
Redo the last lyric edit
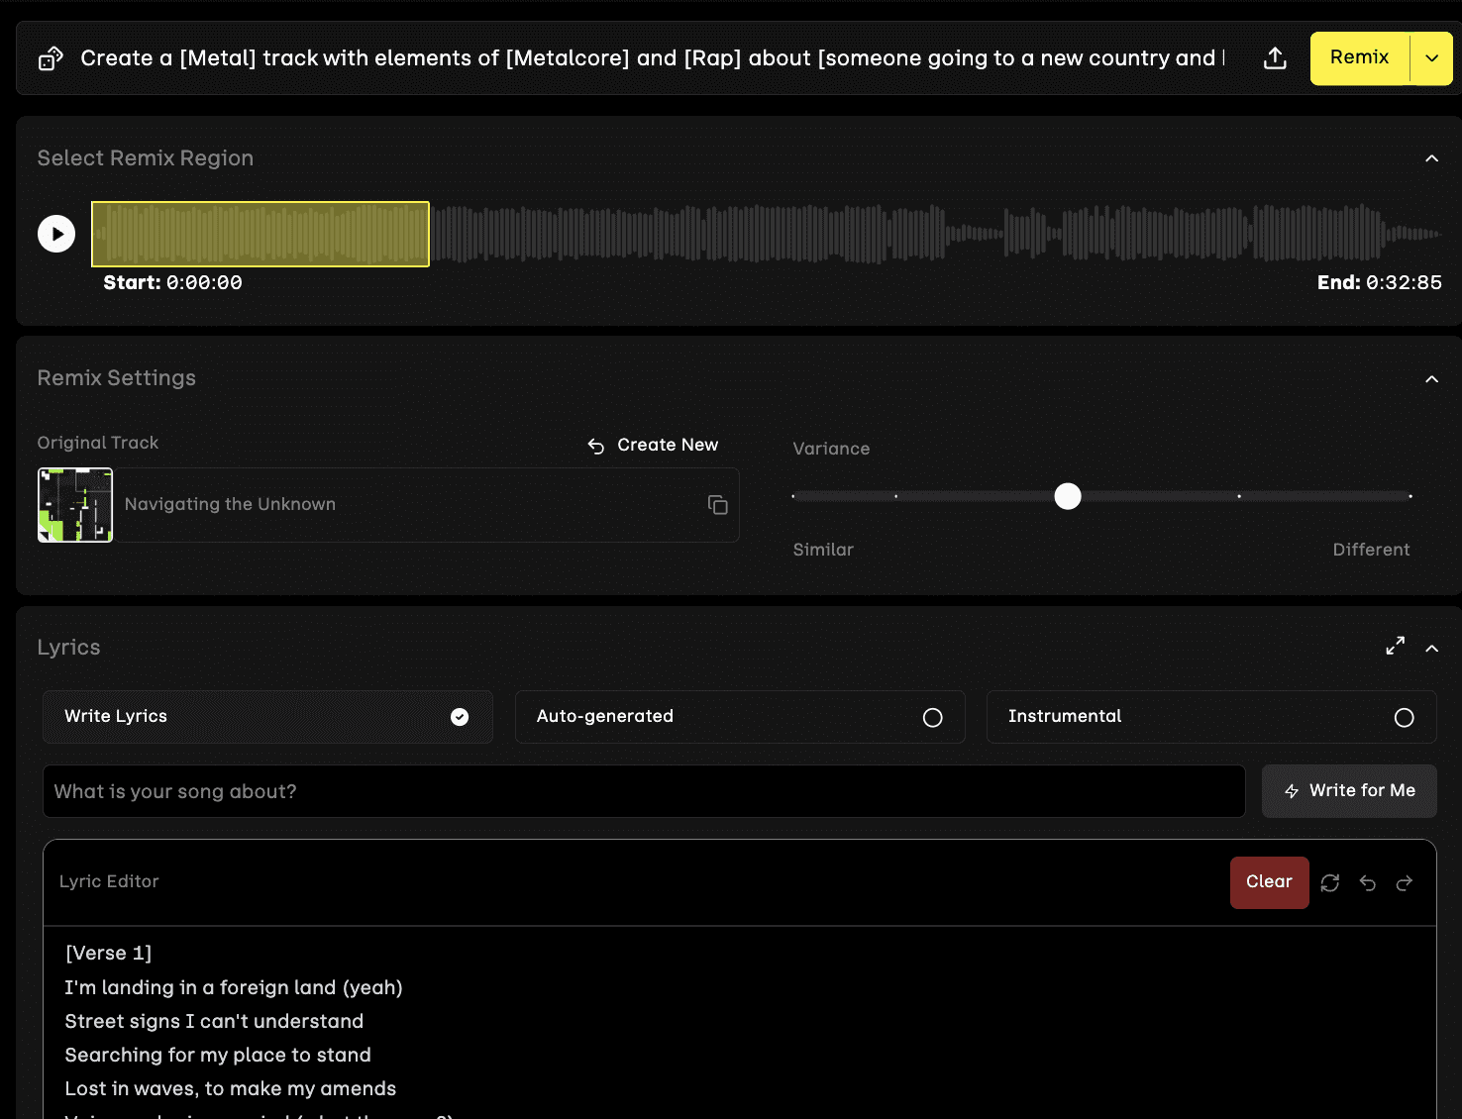point(1405,882)
